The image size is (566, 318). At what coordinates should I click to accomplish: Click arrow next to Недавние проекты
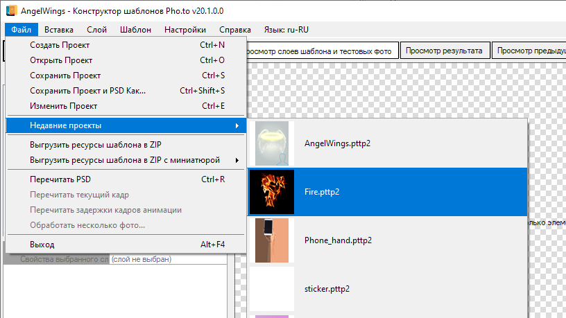(x=237, y=125)
